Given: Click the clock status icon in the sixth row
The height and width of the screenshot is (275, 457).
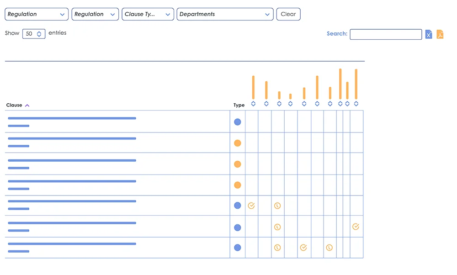Looking at the screenshot, I should coord(277,227).
